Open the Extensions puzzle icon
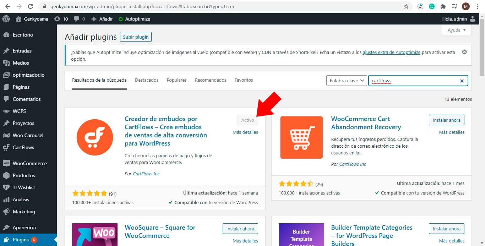Viewport: 485px width, 246px height. 443,6
